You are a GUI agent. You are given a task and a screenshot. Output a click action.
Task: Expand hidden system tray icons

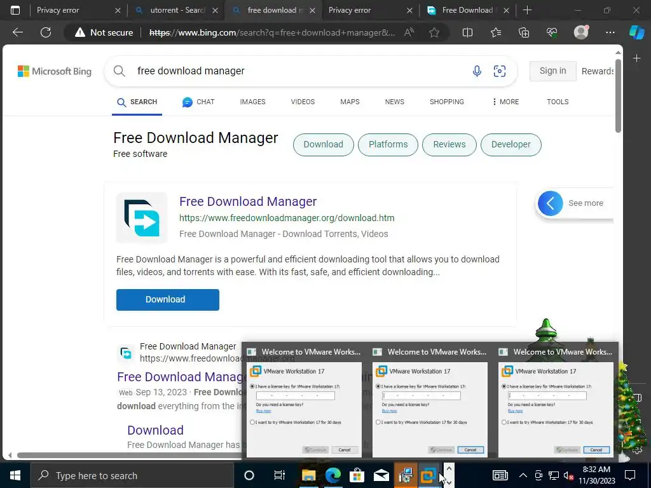(523, 475)
